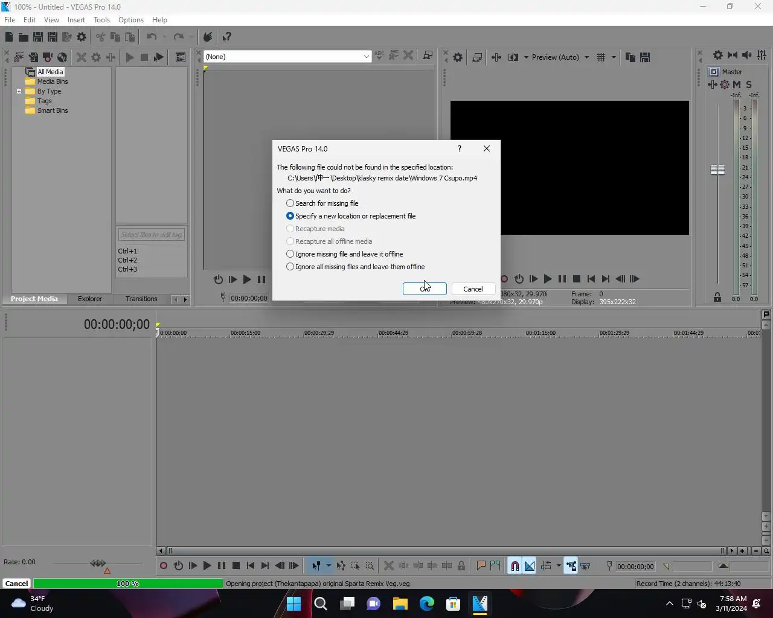The image size is (773, 618).
Task: Click the Redo arrow icon
Action: pos(178,37)
